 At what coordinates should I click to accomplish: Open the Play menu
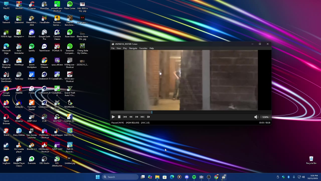(x=125, y=48)
